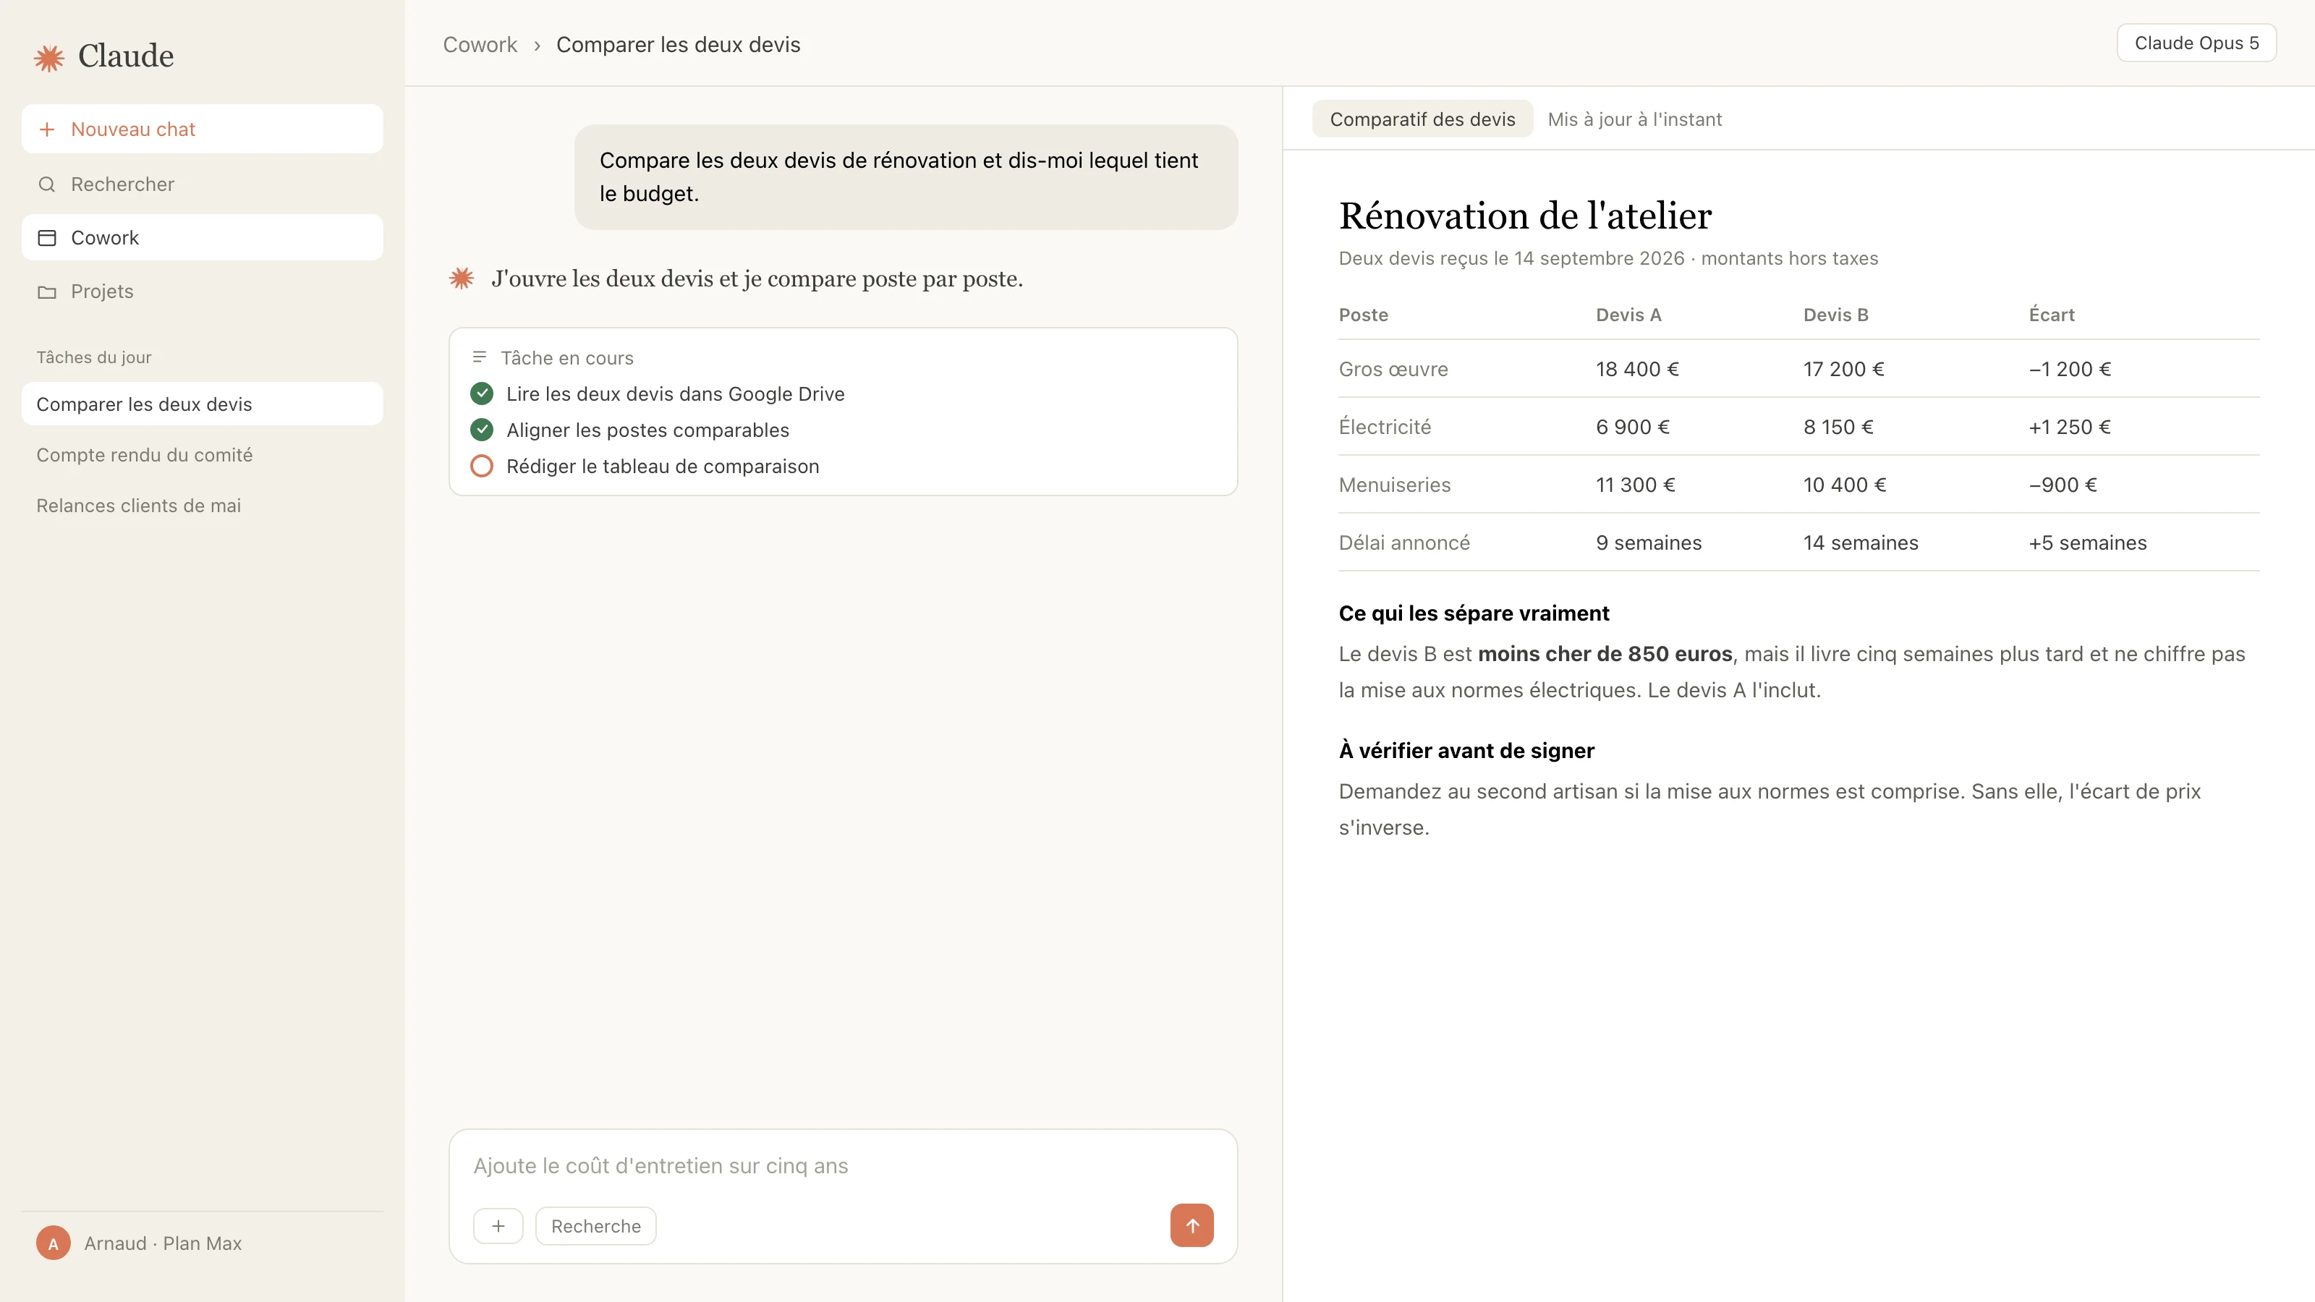The image size is (2315, 1302).
Task: Click the Claude starburst beside the assistant reply
Action: pyautogui.click(x=462, y=278)
